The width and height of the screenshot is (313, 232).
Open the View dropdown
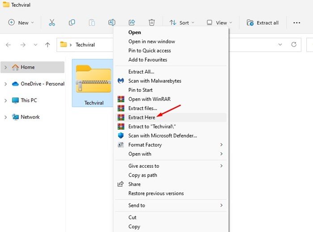pyautogui.click(x=220, y=23)
